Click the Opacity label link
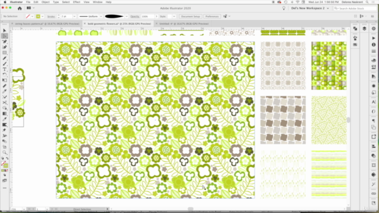 134,17
